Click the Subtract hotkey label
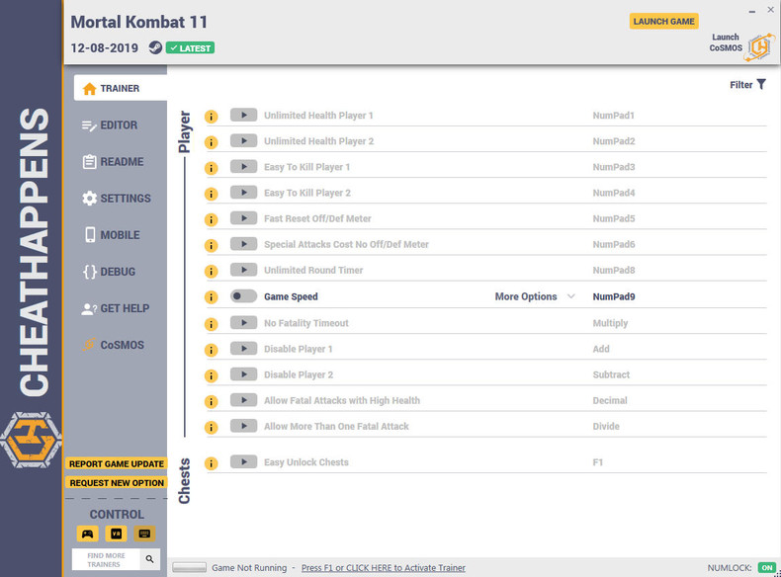 [611, 374]
